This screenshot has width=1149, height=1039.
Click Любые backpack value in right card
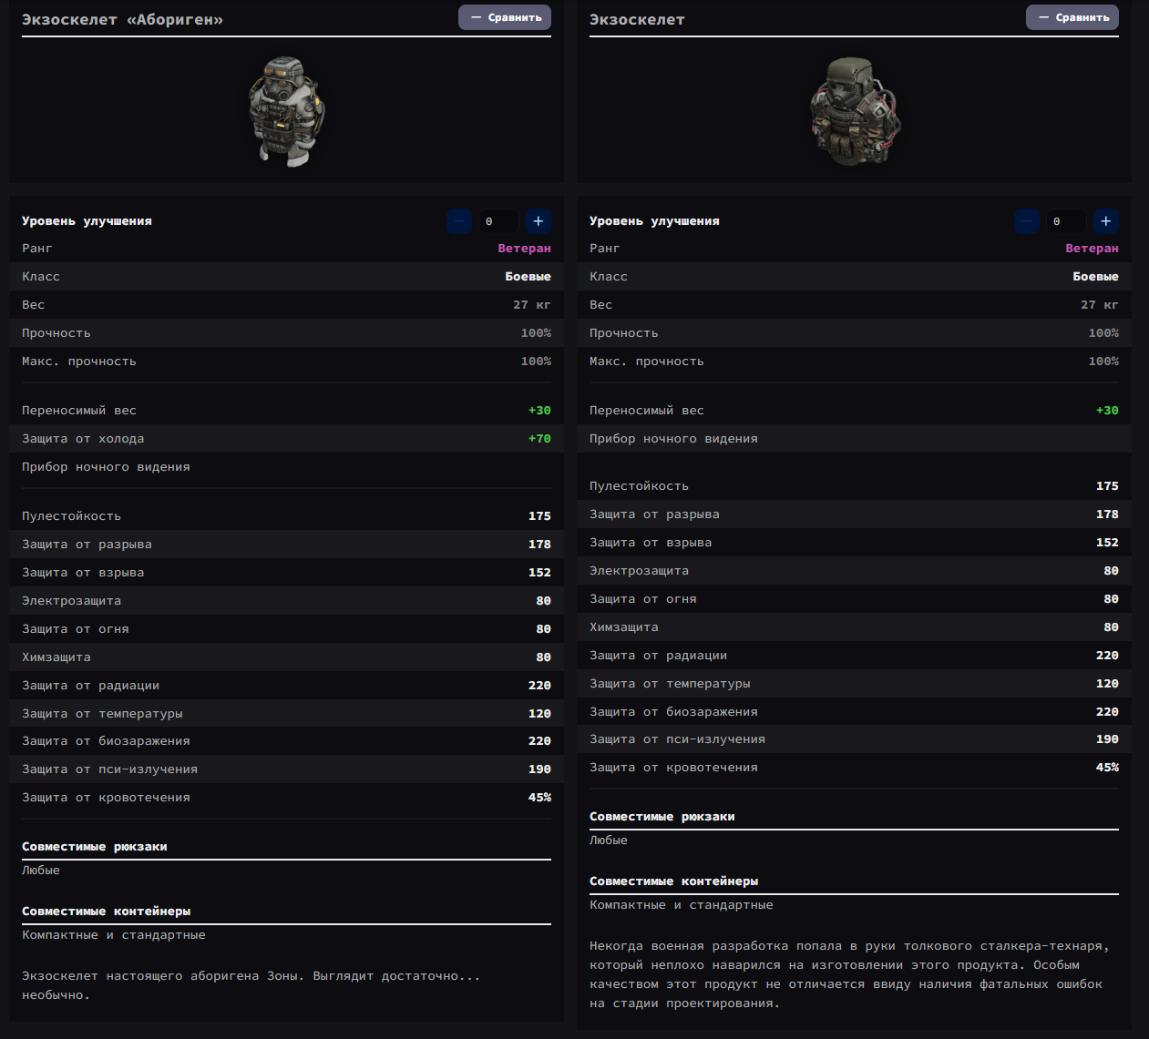609,840
